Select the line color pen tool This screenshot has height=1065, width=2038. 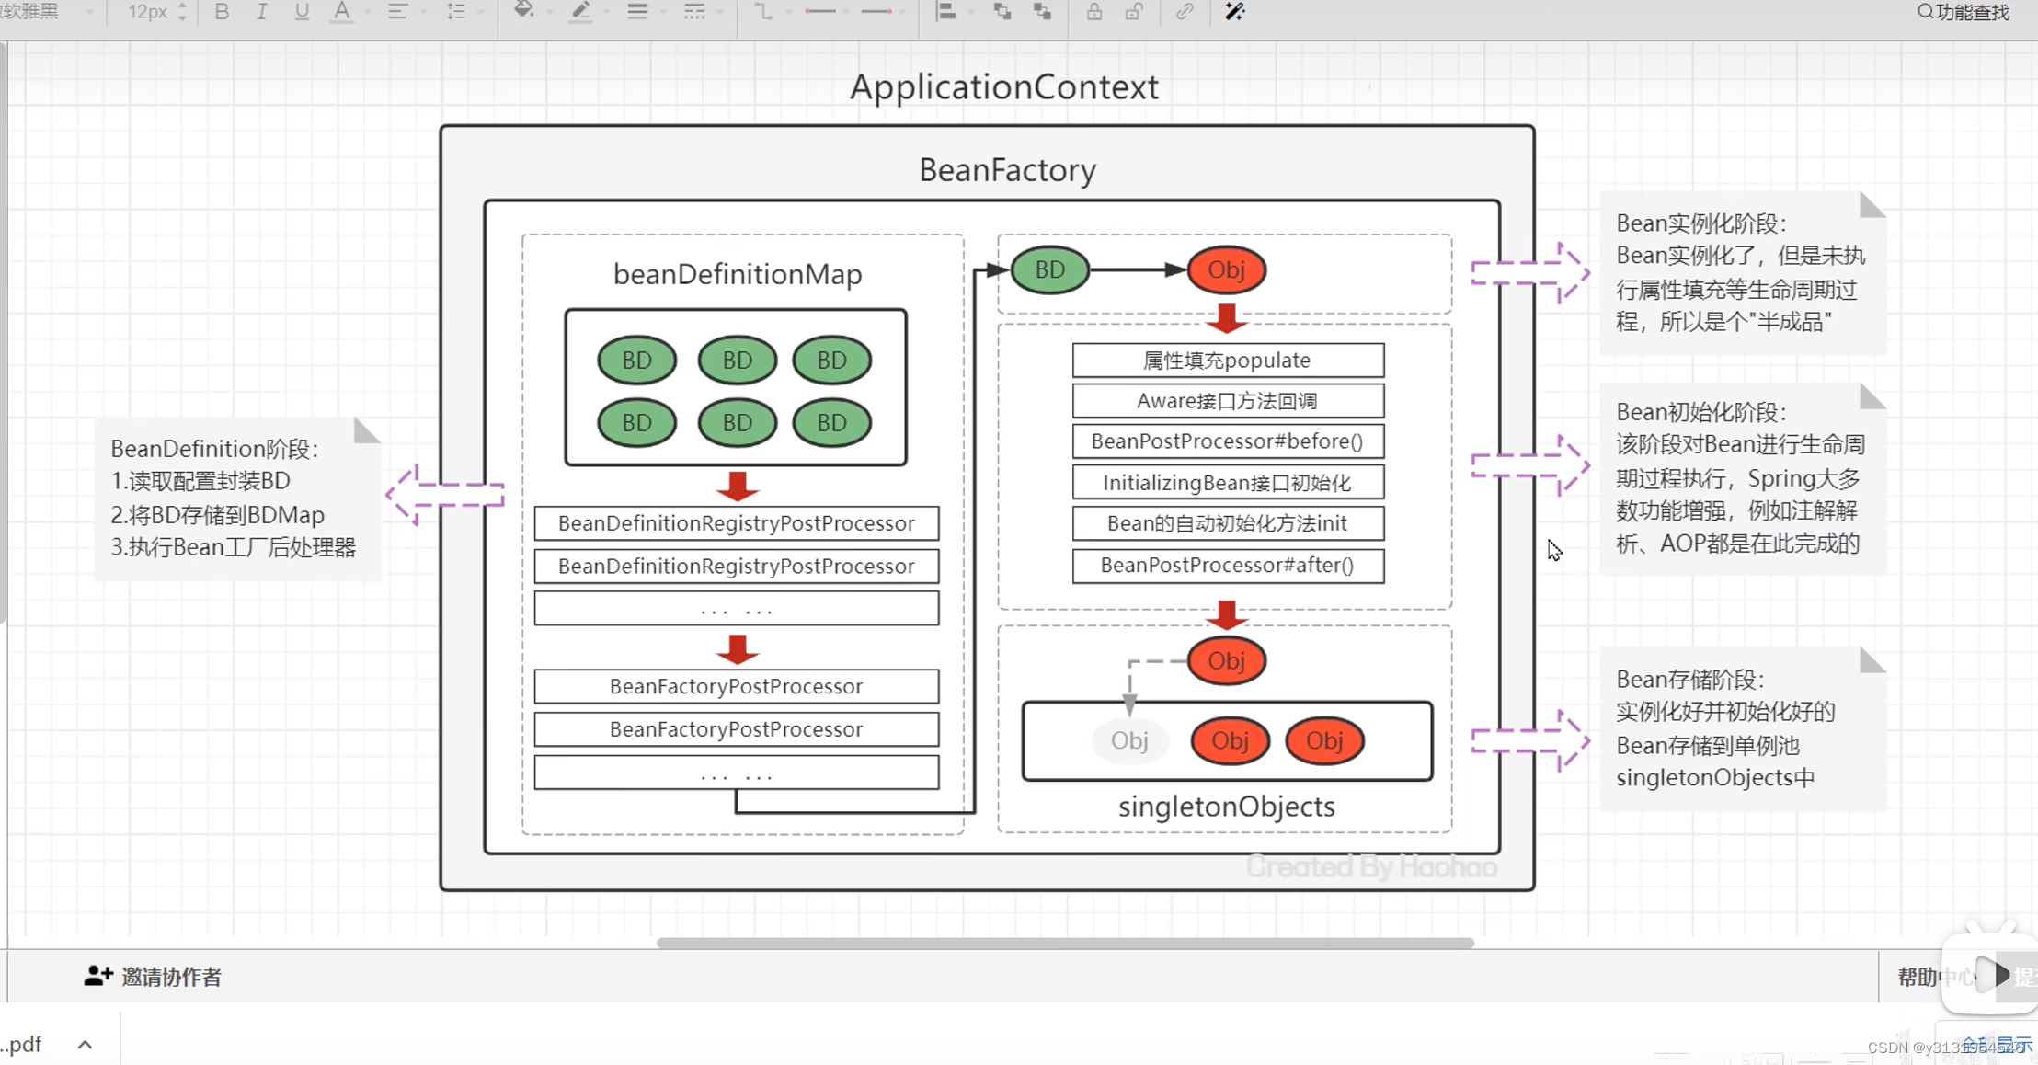click(580, 12)
